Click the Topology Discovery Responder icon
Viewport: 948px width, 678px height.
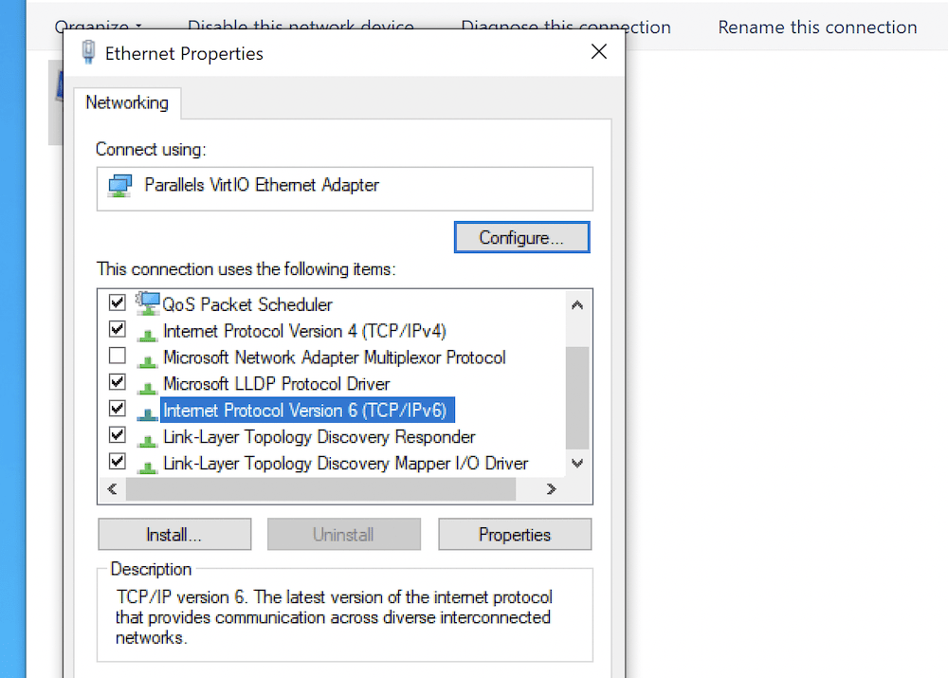pos(148,439)
